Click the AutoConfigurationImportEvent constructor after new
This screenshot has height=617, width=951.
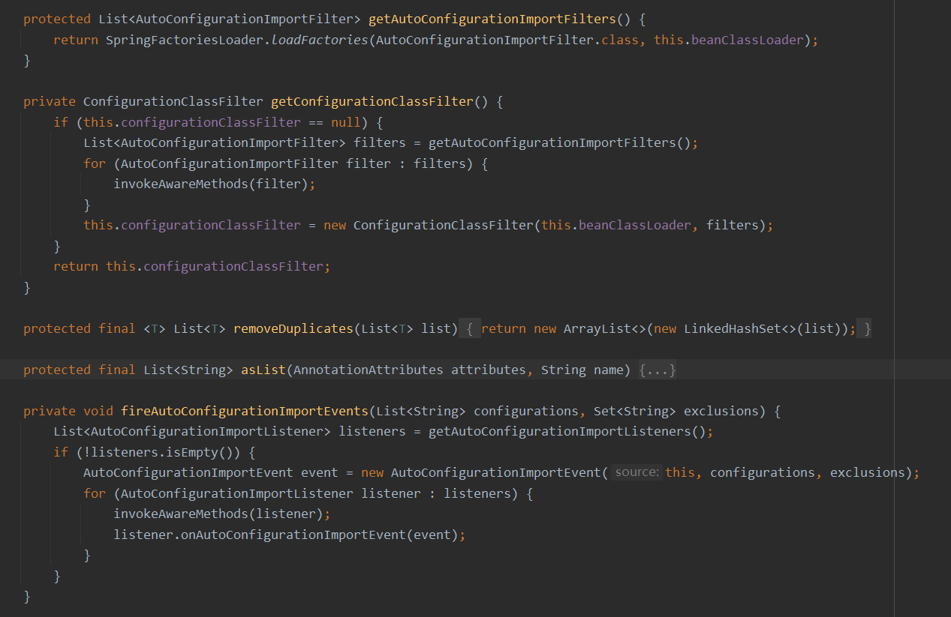point(495,472)
